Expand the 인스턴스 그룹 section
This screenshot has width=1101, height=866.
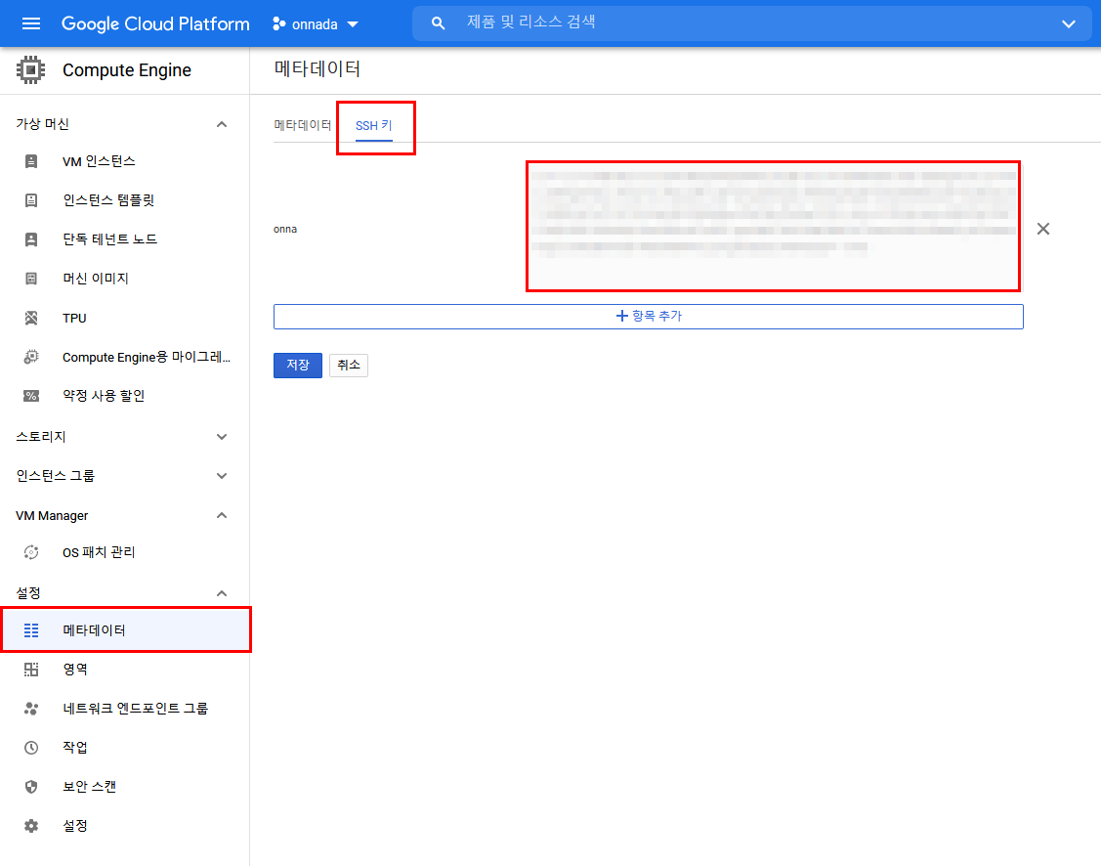(x=222, y=476)
